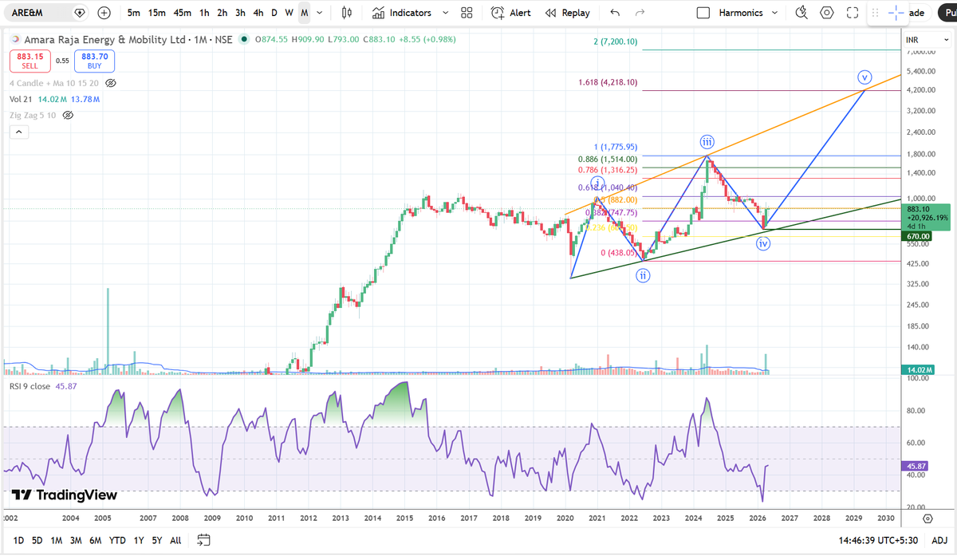Click the 883.70 BUY button
The image size is (957, 556).
(x=94, y=61)
